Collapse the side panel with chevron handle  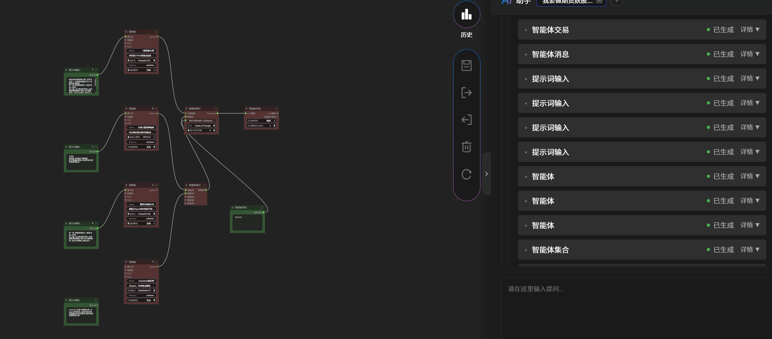tap(486, 174)
